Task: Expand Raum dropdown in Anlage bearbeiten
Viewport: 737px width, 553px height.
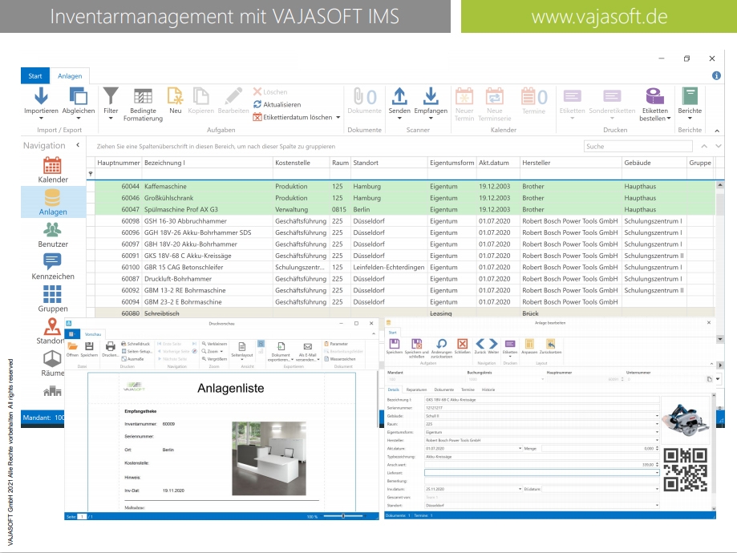Action: point(657,424)
